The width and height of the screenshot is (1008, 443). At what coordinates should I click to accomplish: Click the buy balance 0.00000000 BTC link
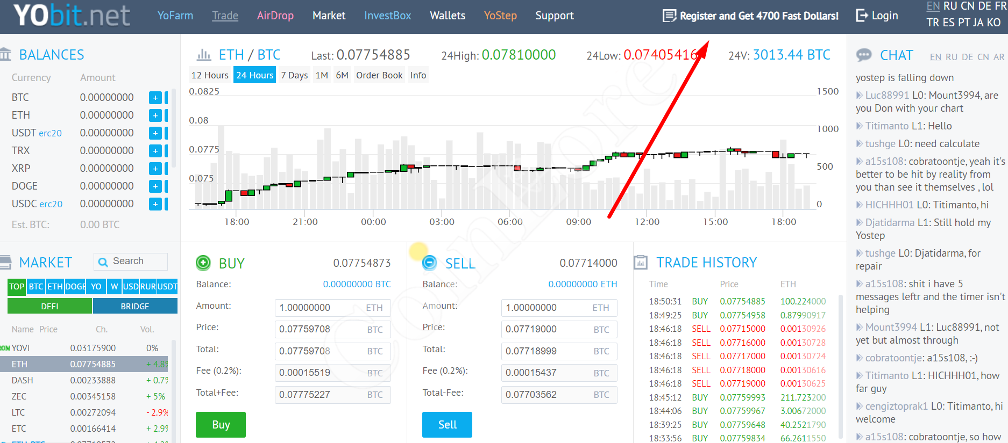[357, 284]
